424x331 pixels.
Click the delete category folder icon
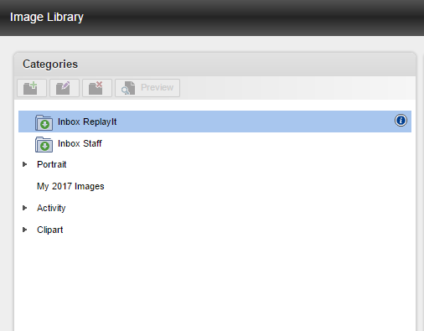coord(97,88)
